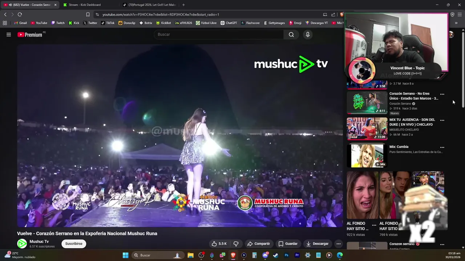Open browser menu at top-right hamburger
465x261 pixels.
click(460, 14)
